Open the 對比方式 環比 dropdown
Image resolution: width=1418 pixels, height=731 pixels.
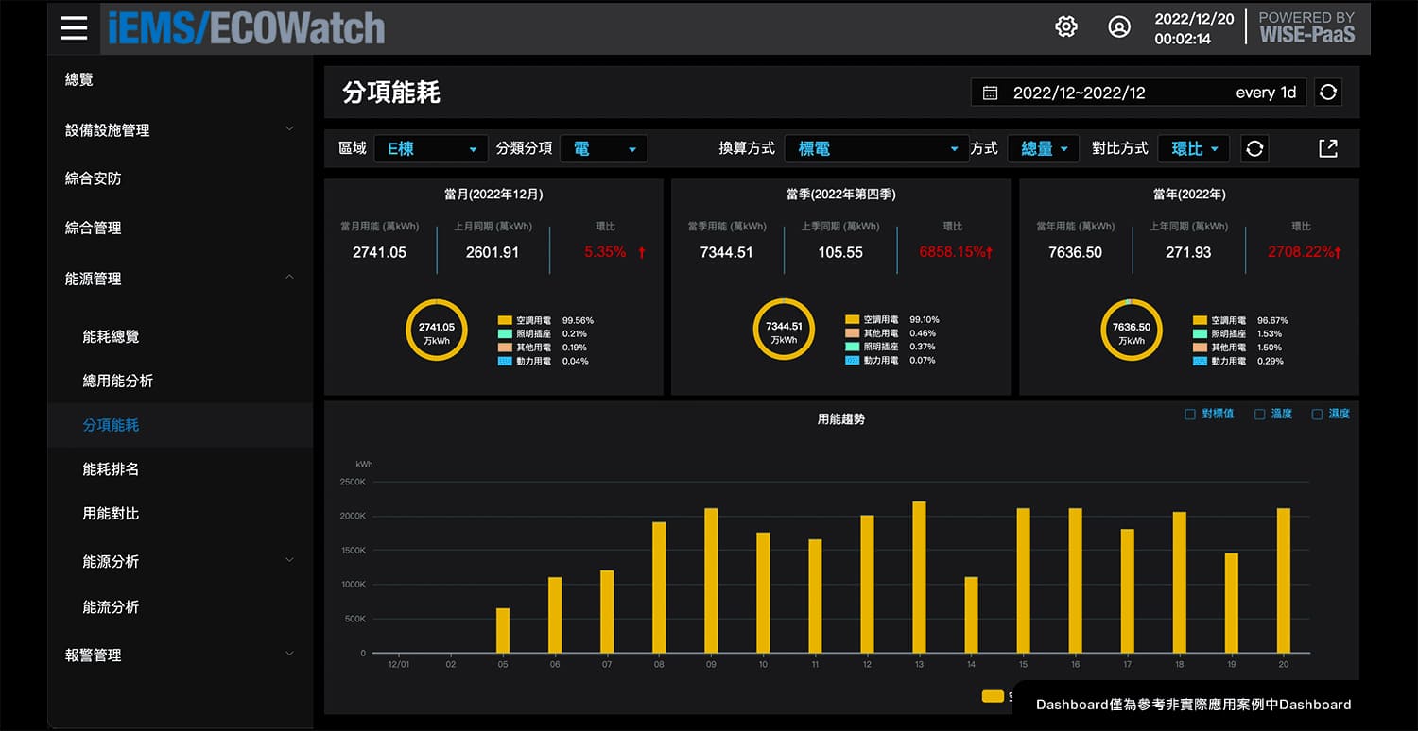click(1193, 148)
